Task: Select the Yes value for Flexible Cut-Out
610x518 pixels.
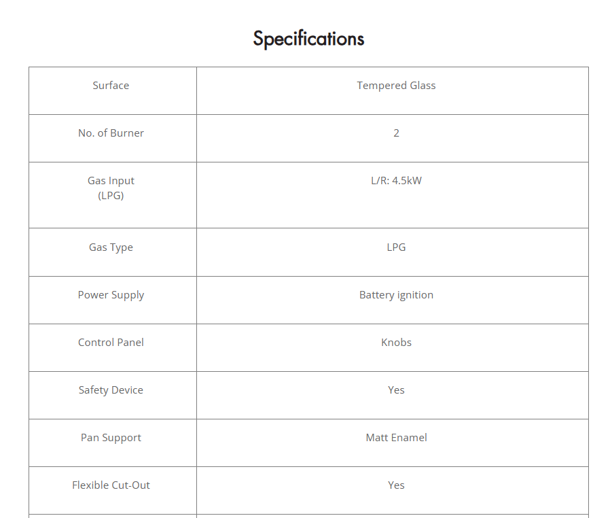Action: [x=396, y=485]
